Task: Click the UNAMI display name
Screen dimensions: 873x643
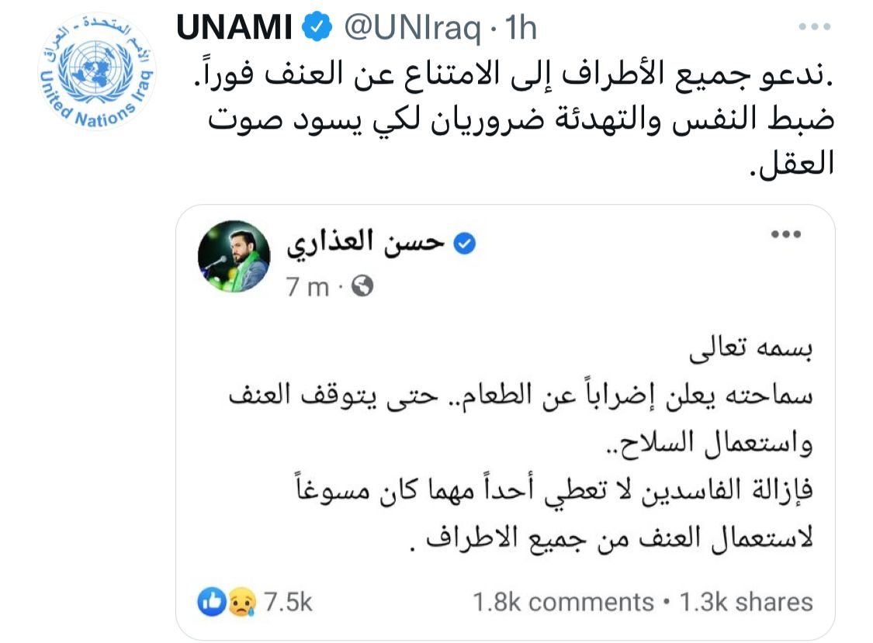Action: [x=232, y=29]
